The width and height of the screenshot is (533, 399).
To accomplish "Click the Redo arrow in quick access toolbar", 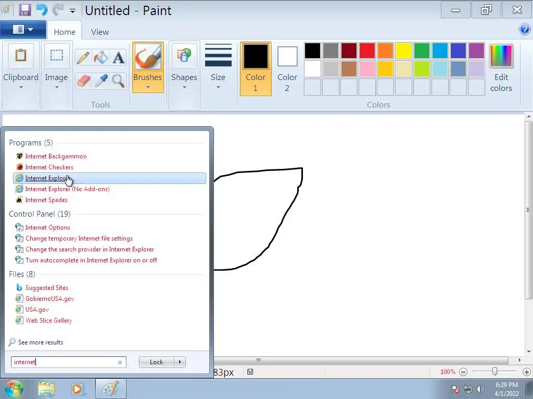I will coord(58,10).
